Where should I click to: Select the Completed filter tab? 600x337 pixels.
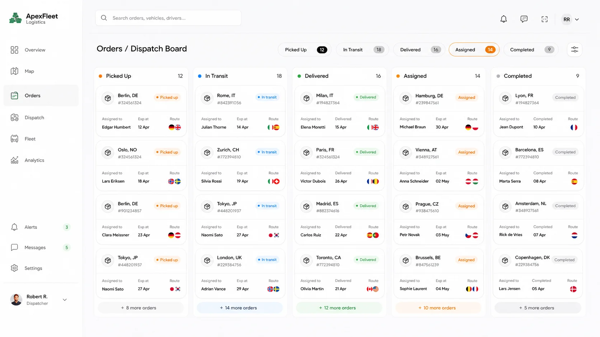[531, 50]
